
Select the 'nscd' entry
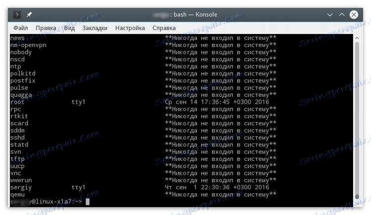pyautogui.click(x=17, y=59)
